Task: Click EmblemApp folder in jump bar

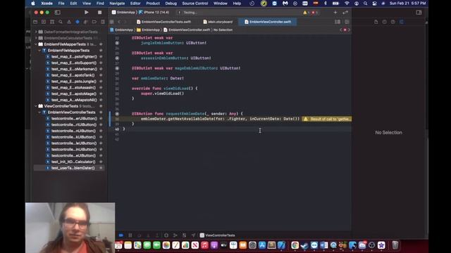Action: click(x=148, y=30)
